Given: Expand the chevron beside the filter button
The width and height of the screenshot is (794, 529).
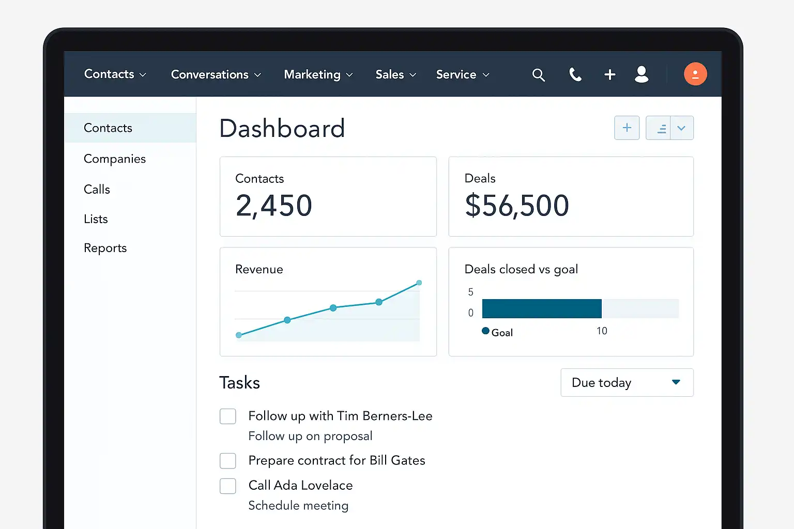Looking at the screenshot, I should pos(681,128).
